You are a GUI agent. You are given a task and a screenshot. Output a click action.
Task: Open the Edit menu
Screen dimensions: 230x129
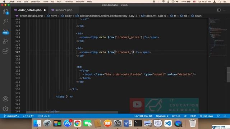click(x=26, y=1)
